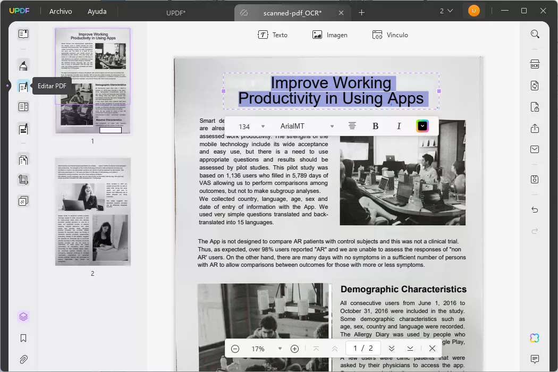Viewport: 558px width, 372px height.
Task: Expand the font size 134 dropdown
Action: [263, 126]
